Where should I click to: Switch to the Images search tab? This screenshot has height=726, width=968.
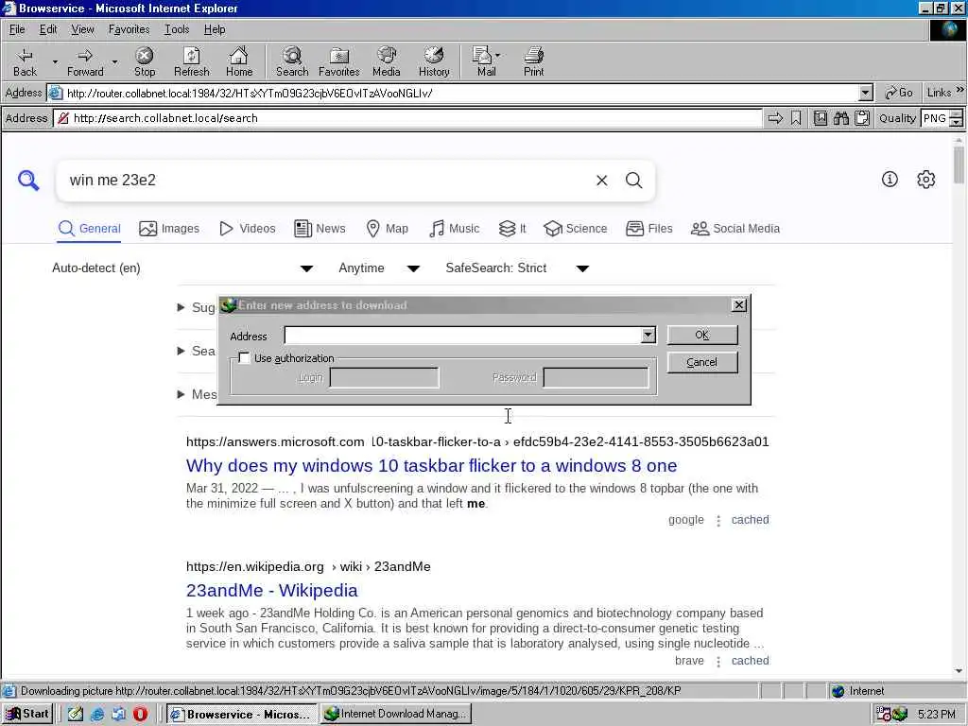tap(169, 229)
